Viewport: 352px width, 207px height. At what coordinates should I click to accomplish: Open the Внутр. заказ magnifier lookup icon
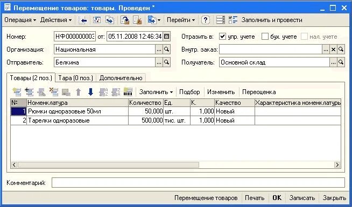[341, 49]
